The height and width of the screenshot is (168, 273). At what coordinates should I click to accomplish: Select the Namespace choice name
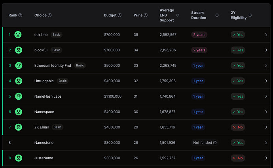tap(44, 112)
